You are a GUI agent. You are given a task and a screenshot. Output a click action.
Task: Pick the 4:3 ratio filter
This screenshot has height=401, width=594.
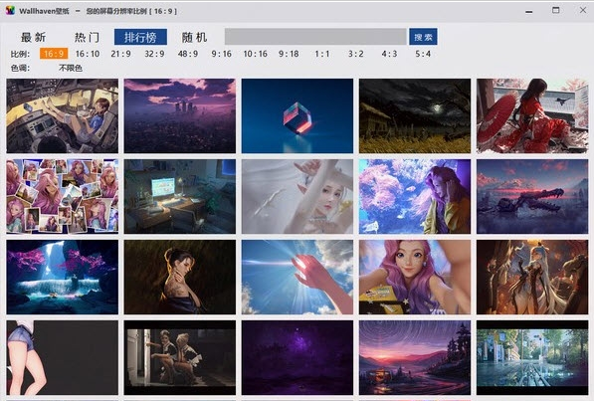pos(389,54)
